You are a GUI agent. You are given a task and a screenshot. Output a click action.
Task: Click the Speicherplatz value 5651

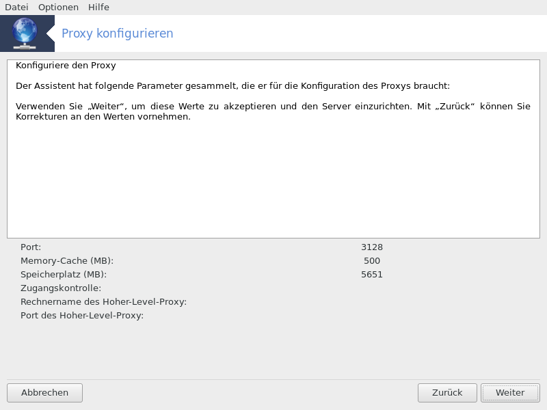coord(372,275)
